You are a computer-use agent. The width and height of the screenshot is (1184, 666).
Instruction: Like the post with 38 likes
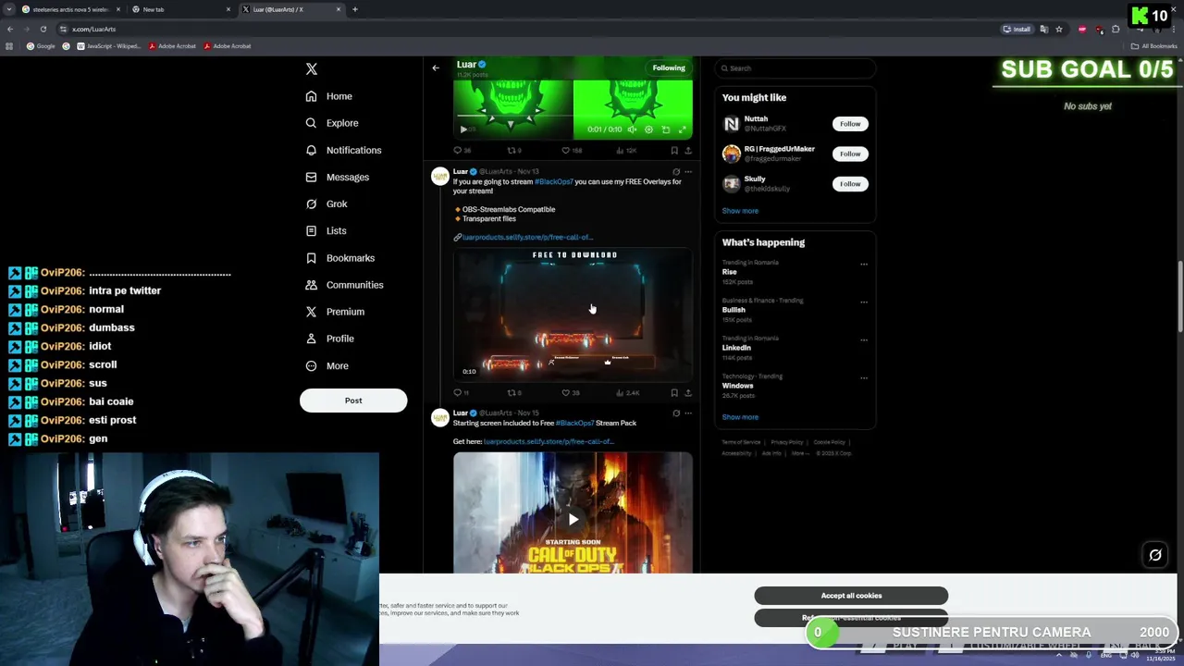(571, 392)
